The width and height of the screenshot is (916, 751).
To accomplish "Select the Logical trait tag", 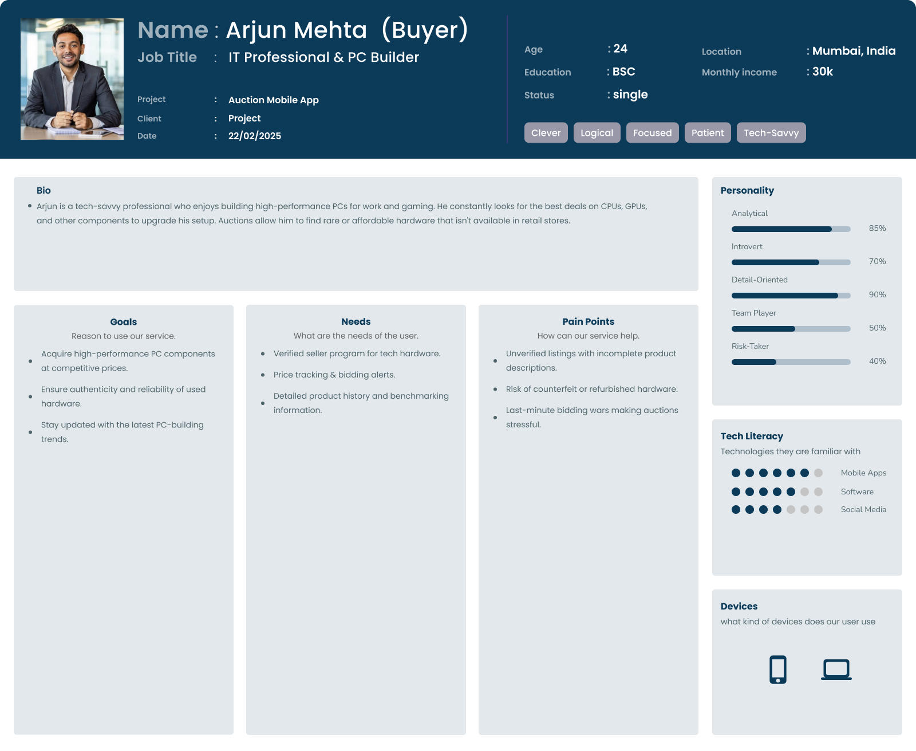I will point(597,133).
